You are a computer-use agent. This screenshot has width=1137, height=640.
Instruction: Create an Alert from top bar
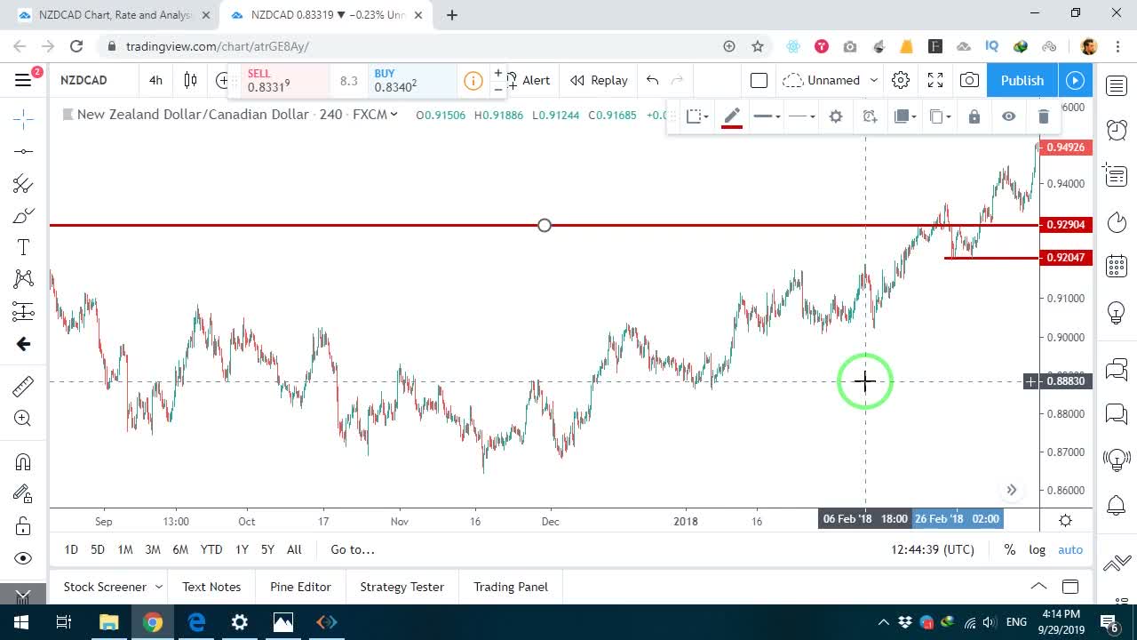[x=528, y=80]
